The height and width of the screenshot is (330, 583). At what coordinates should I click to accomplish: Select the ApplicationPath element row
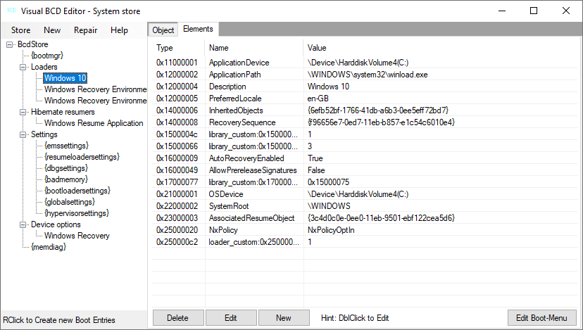[x=365, y=75]
